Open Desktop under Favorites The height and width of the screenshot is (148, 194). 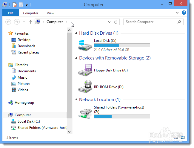pyautogui.click(x=24, y=40)
